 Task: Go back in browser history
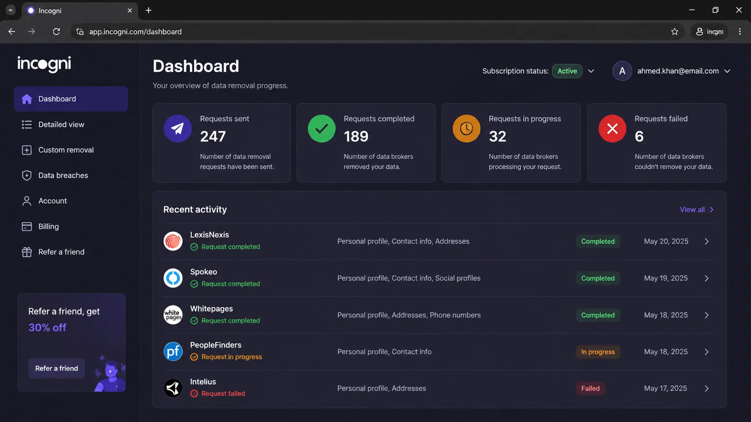tap(12, 31)
